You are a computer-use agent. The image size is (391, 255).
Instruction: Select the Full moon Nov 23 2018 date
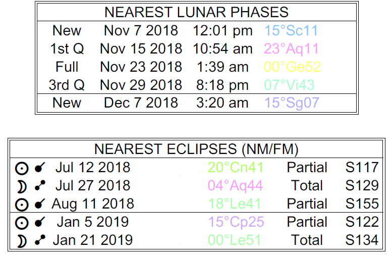(x=141, y=67)
